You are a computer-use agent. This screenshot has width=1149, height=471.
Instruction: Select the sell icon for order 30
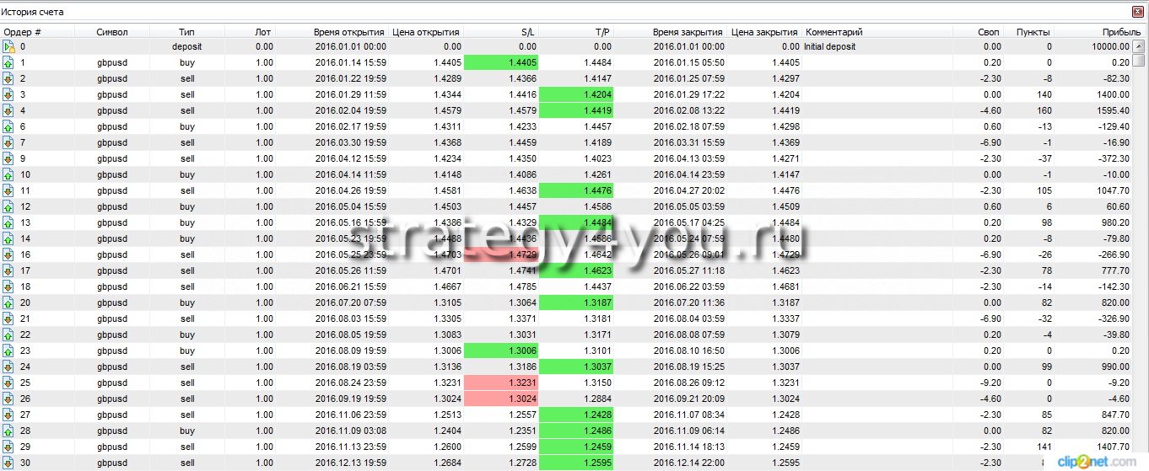[8, 463]
